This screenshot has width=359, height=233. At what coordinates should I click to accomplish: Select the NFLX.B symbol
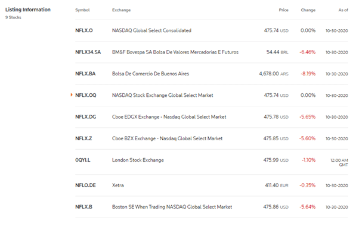click(84, 207)
